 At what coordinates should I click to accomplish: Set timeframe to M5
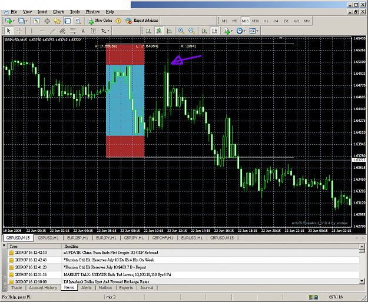tap(235, 21)
